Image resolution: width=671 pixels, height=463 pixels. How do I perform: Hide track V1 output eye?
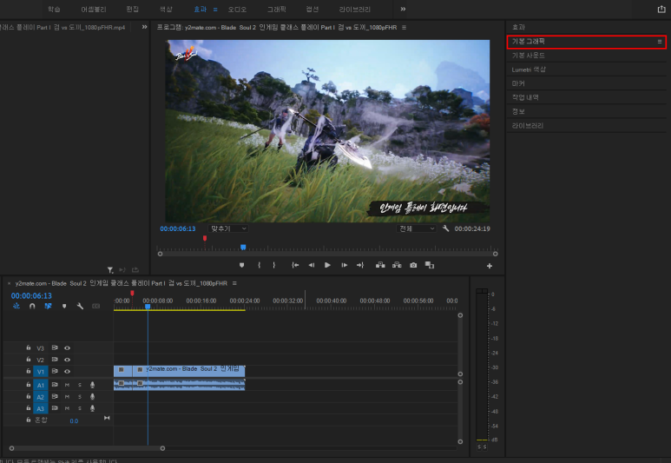67,371
